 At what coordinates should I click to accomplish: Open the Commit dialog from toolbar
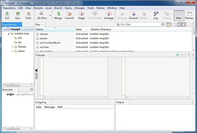pos(69,15)
